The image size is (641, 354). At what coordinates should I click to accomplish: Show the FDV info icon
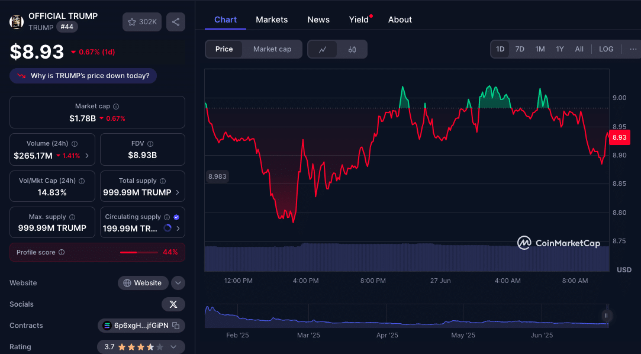pyautogui.click(x=150, y=144)
